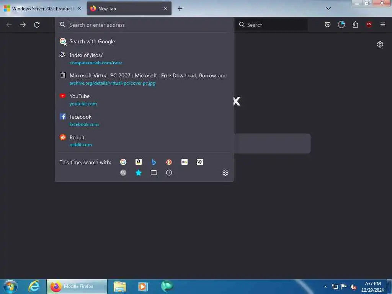Search this time with Bing icon
This screenshot has height=294, width=392.
coord(154,162)
